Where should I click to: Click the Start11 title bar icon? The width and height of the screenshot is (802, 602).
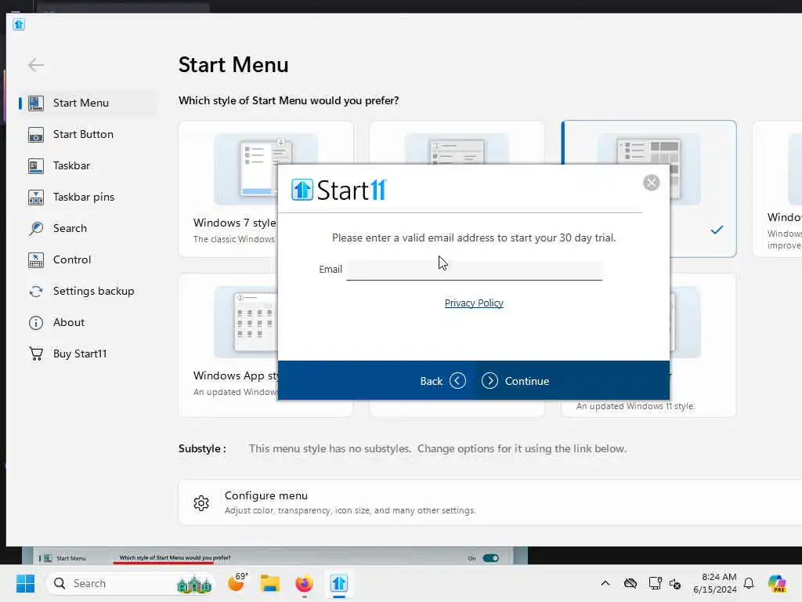(19, 24)
